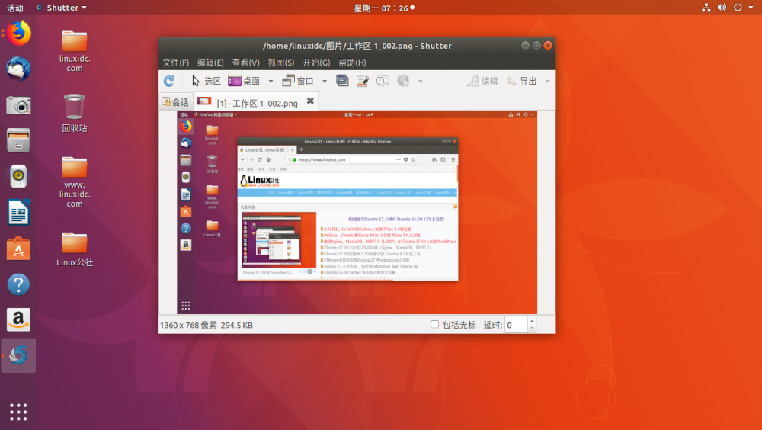Viewport: 762px width, 430px height.
Task: Select the linuxidc.com desktop folder
Action: 75,50
